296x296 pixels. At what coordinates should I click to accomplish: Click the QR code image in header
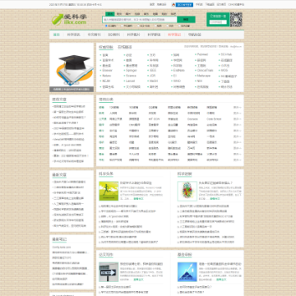pos(236,20)
